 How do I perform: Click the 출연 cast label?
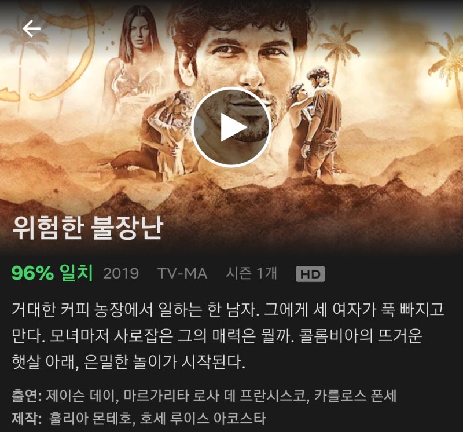click(25, 396)
